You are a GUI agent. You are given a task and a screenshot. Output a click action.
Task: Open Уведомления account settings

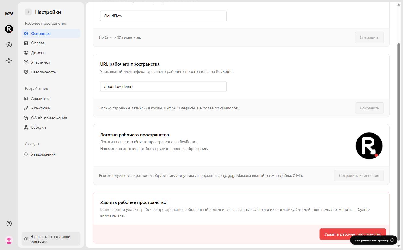(51, 154)
